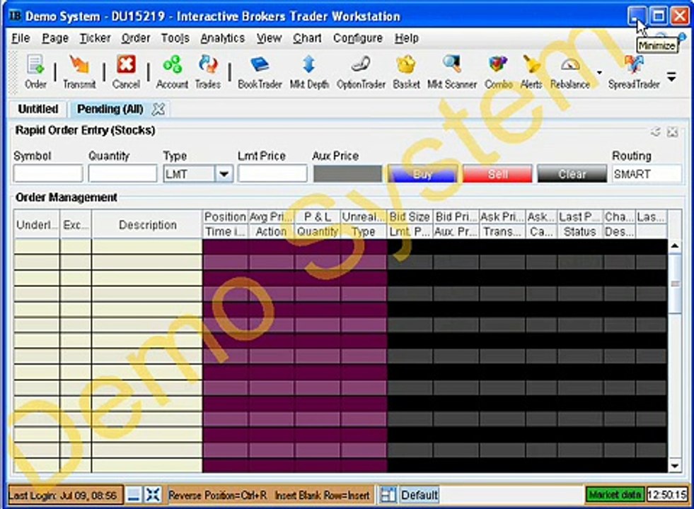Click the P & L column header
The image size is (694, 509).
(x=318, y=217)
